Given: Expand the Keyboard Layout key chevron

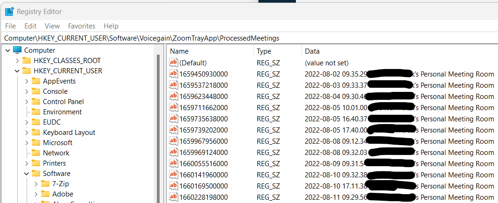Looking at the screenshot, I should click(x=27, y=133).
